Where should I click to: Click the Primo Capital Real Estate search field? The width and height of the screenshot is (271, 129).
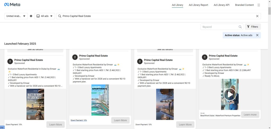[159, 16]
